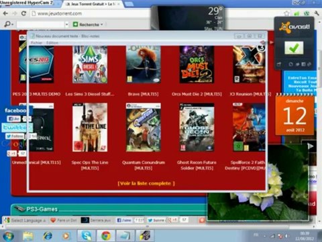The image size is (322, 242).
Task: Click the green Recherche icon
Action: [x=76, y=24]
